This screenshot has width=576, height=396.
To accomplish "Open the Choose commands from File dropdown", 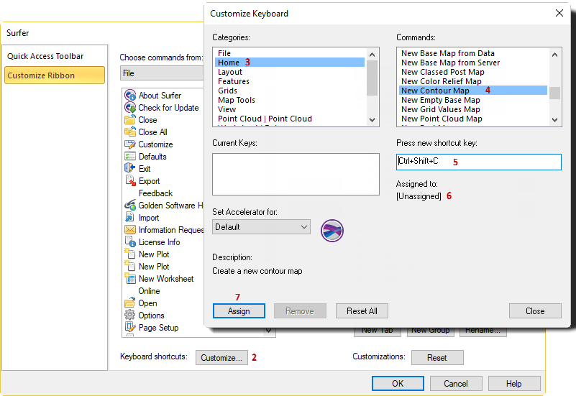I will pos(162,73).
